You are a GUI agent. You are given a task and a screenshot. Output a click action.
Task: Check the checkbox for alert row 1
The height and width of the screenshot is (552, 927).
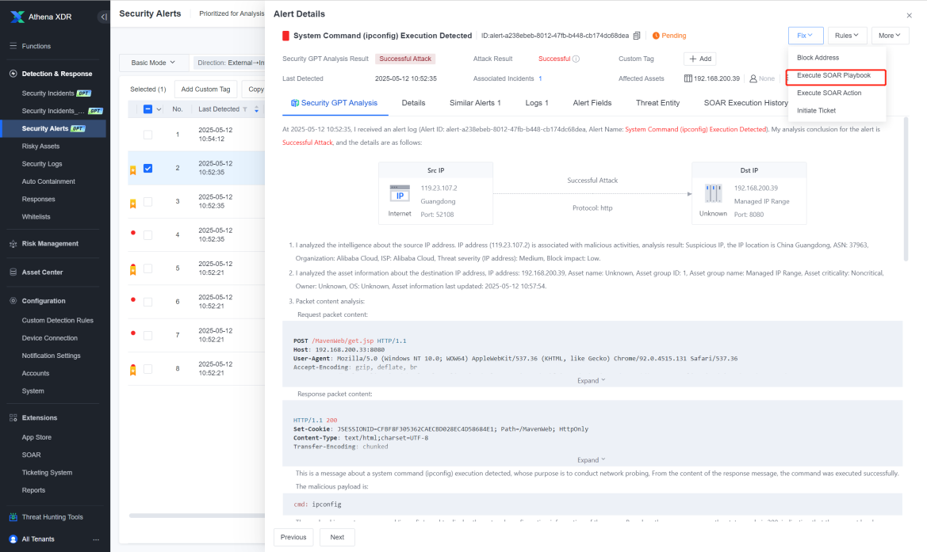tap(147, 135)
